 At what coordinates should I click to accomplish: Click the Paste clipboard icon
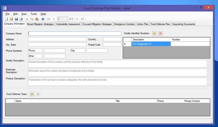37,19
